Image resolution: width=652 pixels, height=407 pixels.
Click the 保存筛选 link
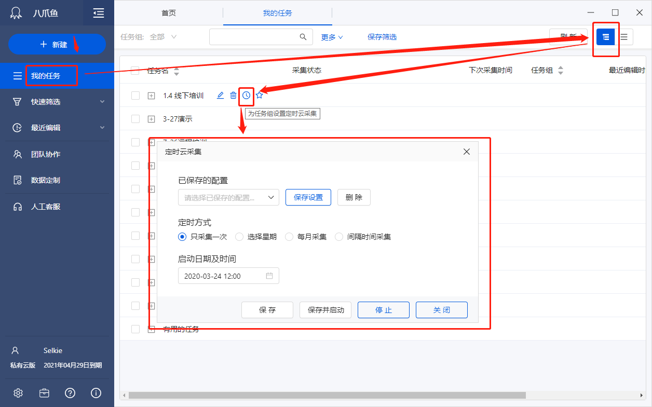pos(382,37)
